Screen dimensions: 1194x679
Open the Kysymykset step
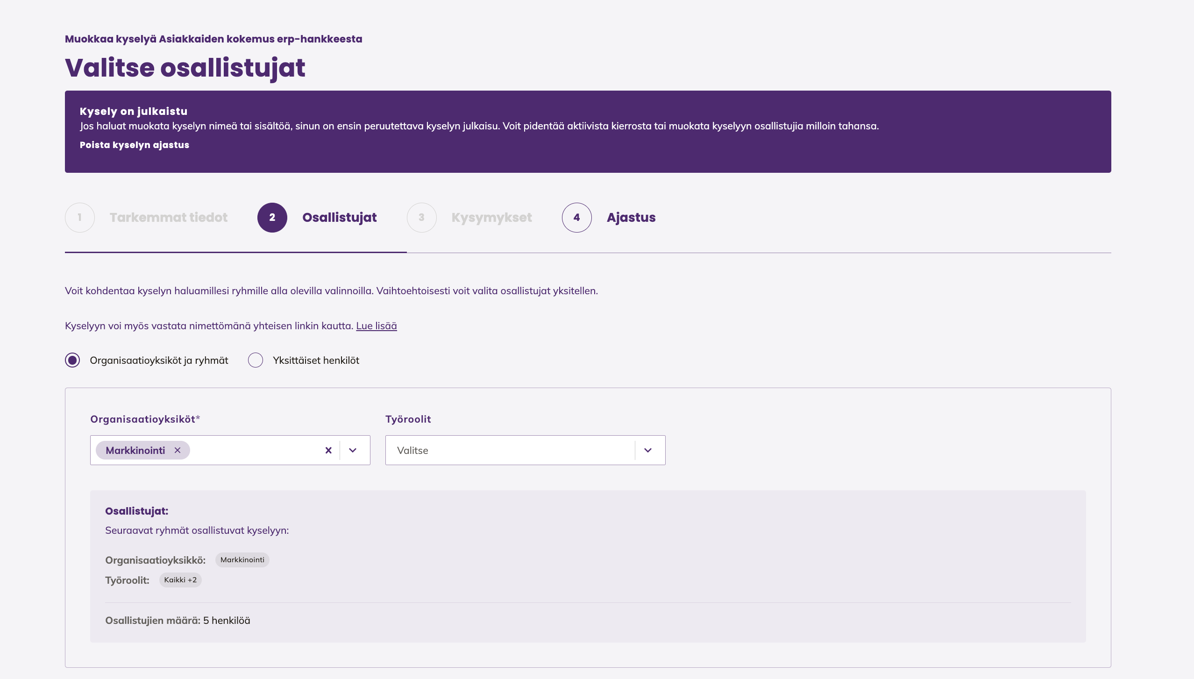point(491,218)
